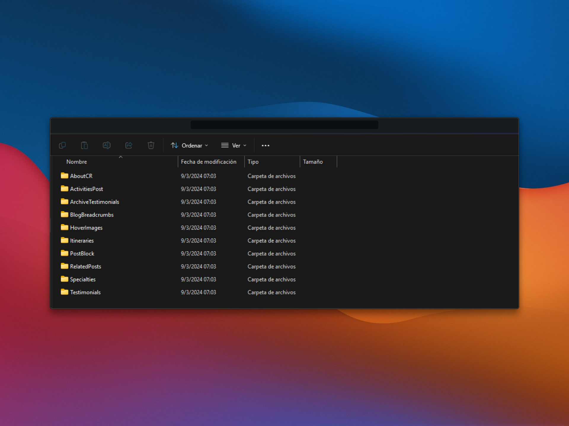Select the RelatedPosts folder icon
The width and height of the screenshot is (569, 426).
[x=64, y=266]
